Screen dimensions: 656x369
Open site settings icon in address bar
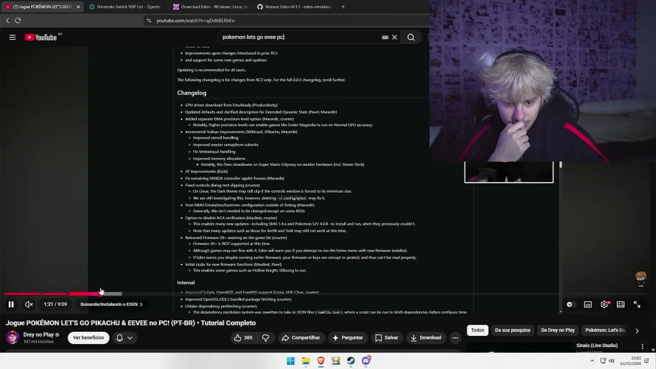tap(149, 20)
